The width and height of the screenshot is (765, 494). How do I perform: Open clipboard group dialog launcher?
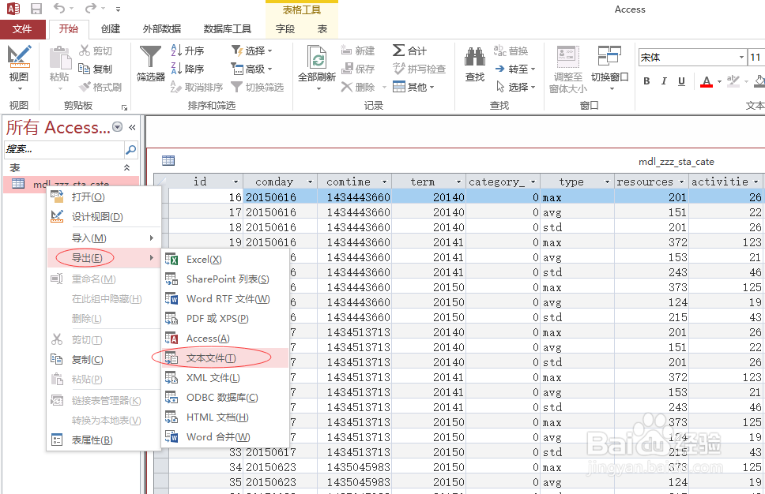(124, 107)
